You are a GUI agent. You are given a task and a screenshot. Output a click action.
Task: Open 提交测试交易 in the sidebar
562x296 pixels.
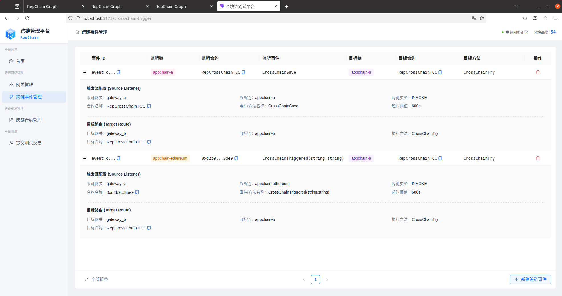34,143
